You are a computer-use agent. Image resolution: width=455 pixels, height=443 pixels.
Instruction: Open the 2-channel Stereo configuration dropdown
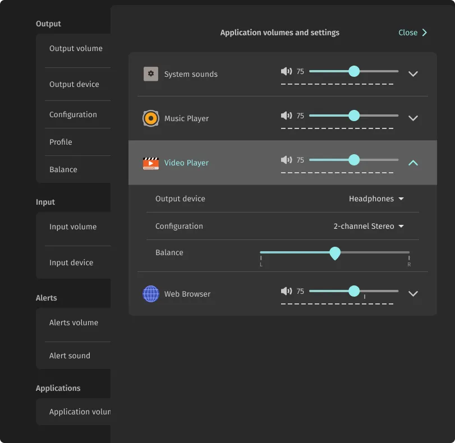(369, 226)
